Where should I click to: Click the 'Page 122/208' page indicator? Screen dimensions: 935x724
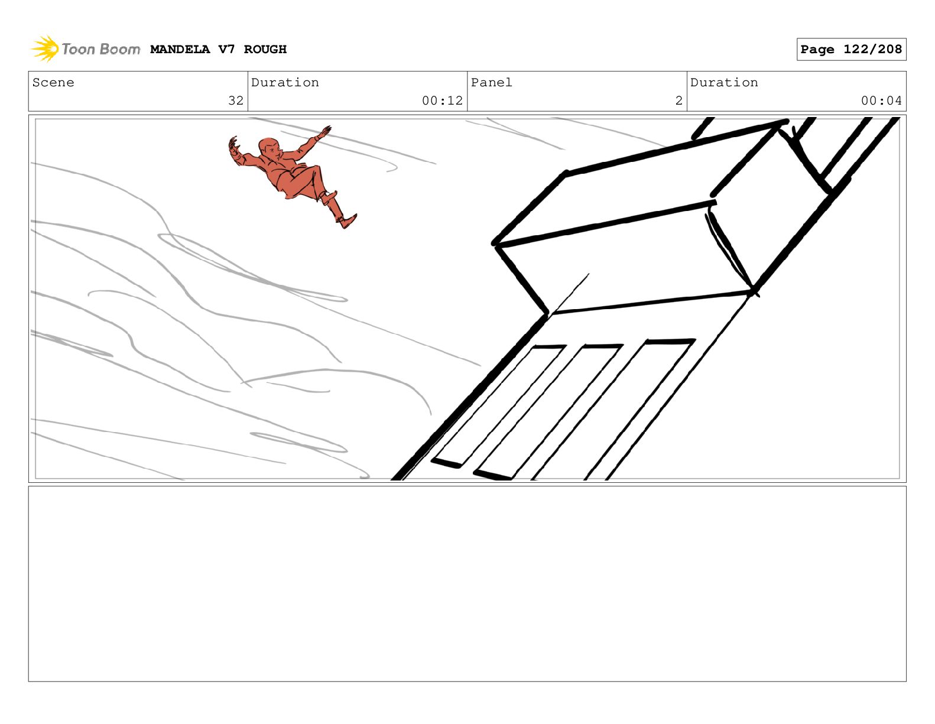851,50
